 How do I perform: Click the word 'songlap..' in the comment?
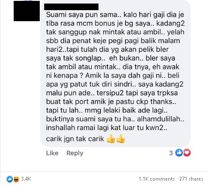[90, 59]
